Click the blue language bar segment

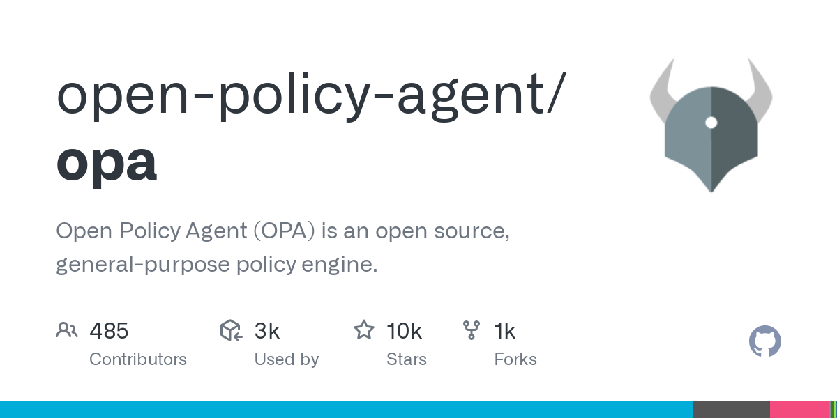tap(347, 410)
